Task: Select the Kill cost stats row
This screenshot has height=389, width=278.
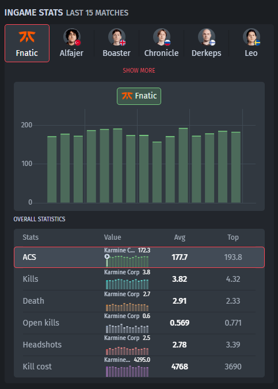Action: pyautogui.click(x=139, y=367)
